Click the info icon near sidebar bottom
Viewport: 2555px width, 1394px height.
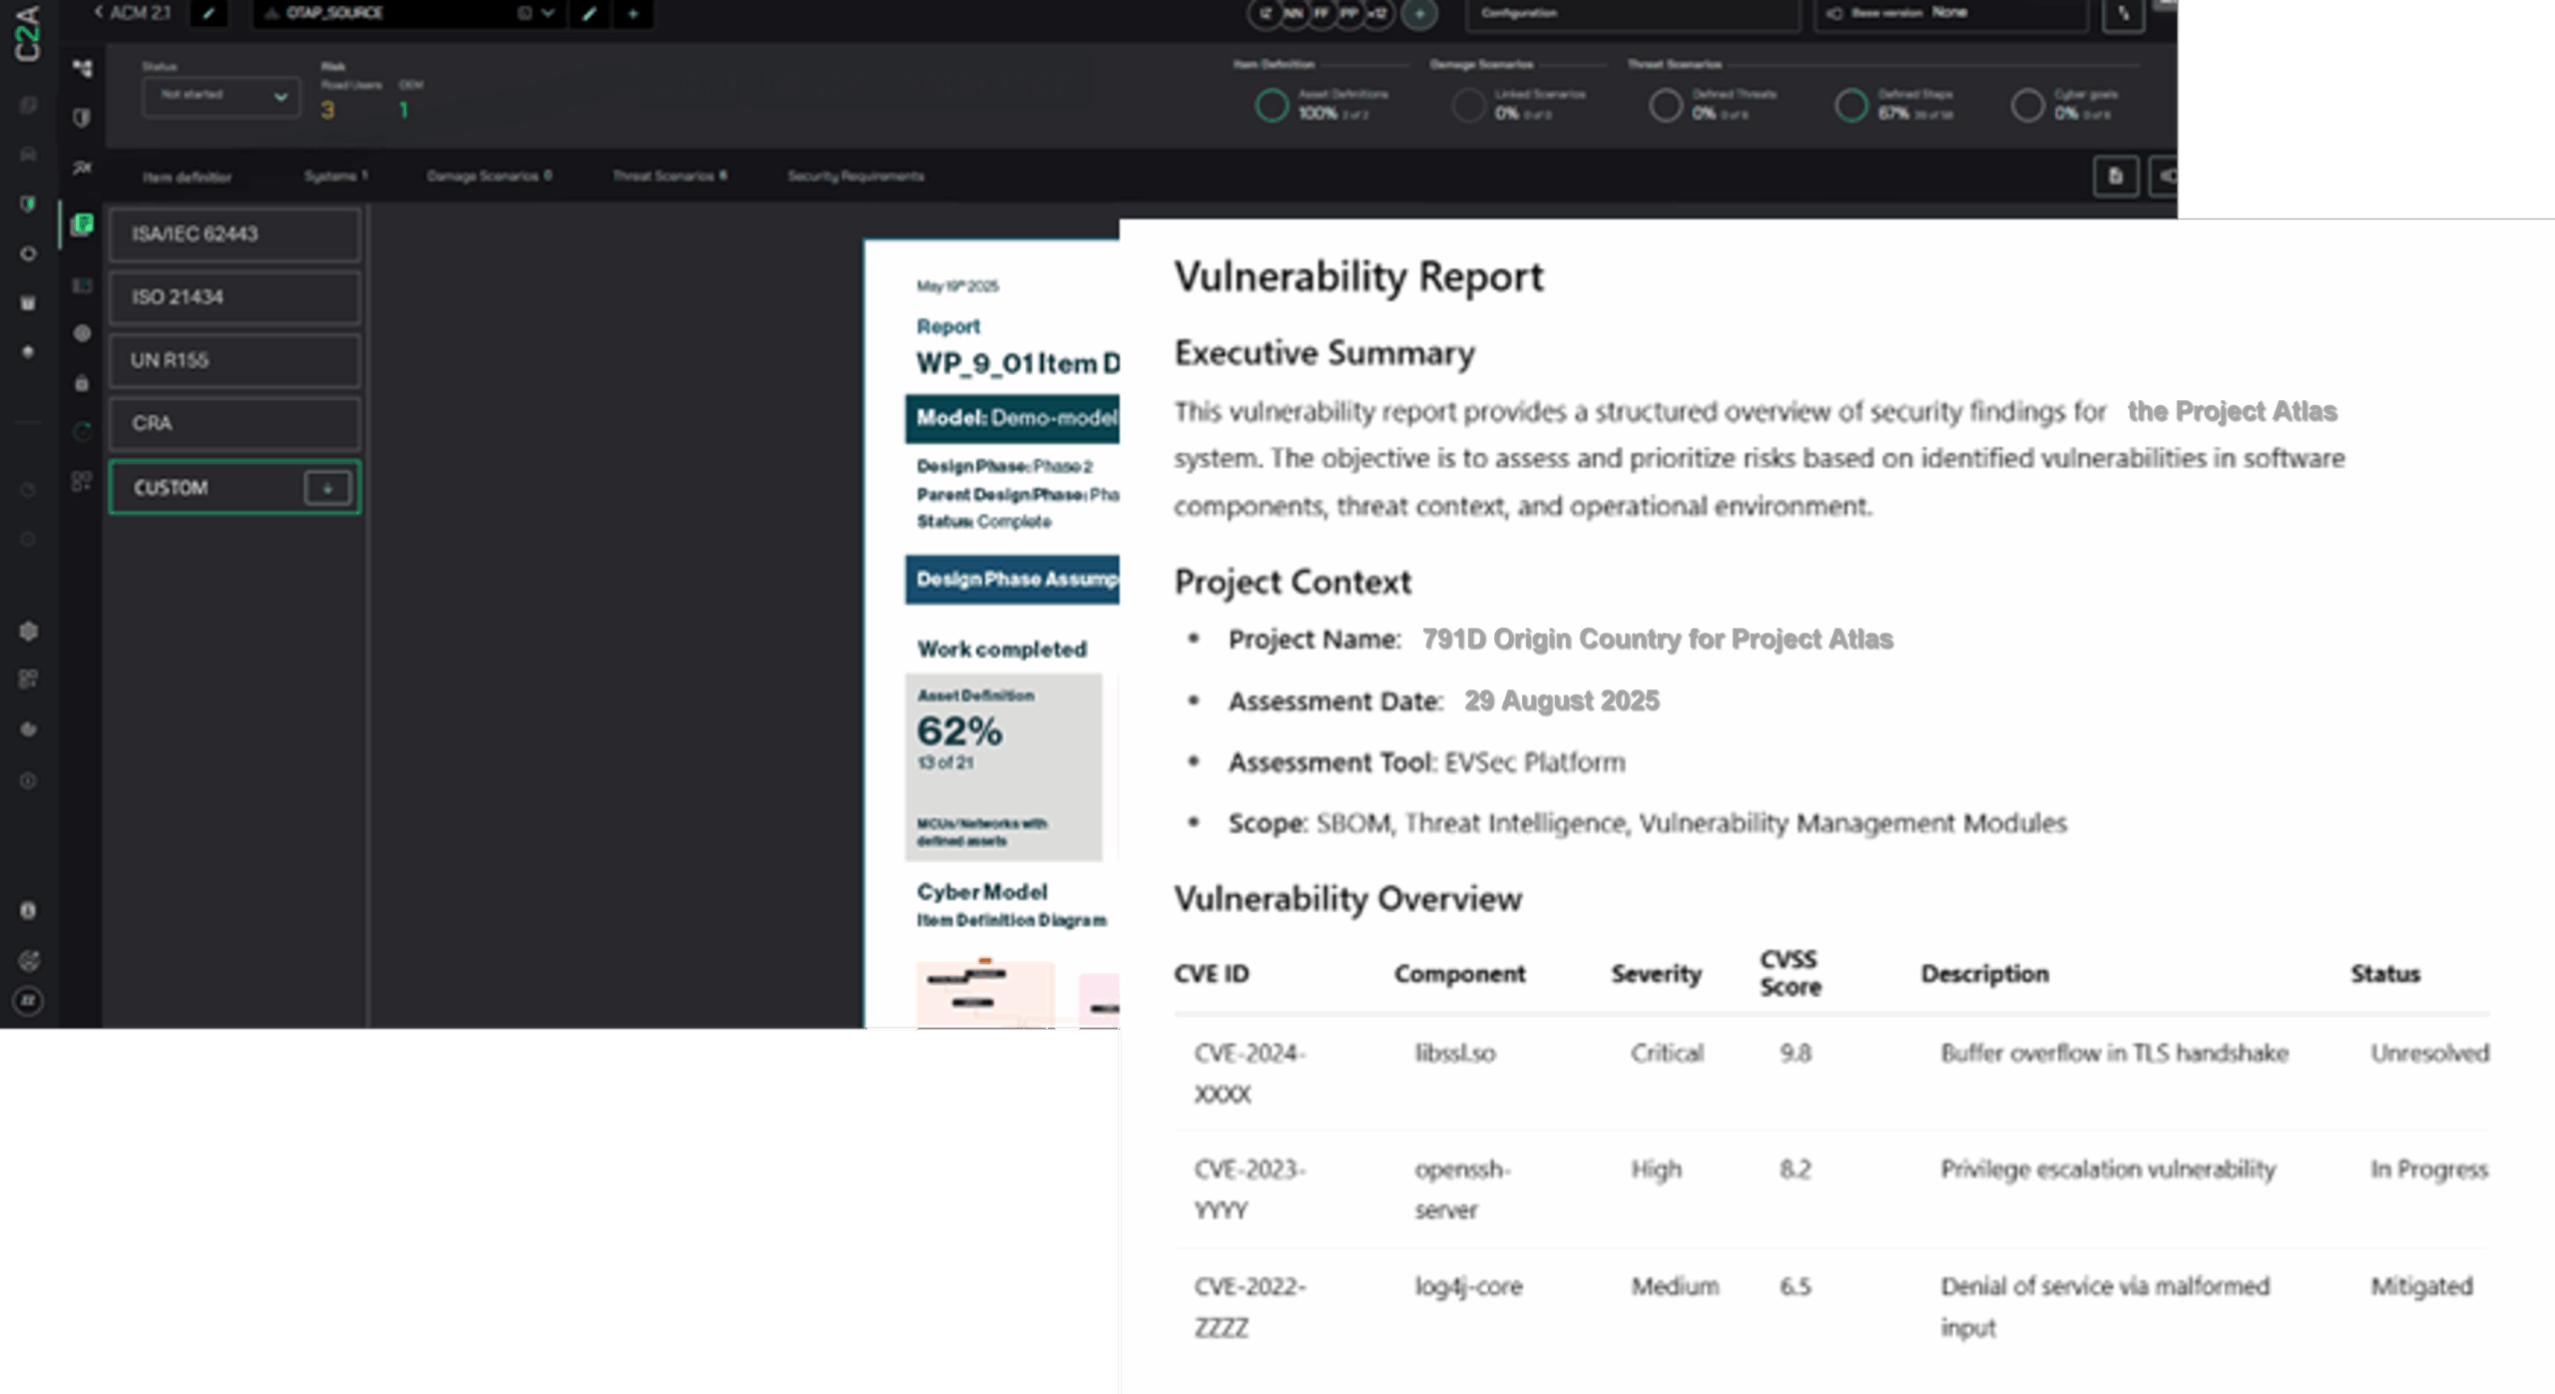[28, 910]
